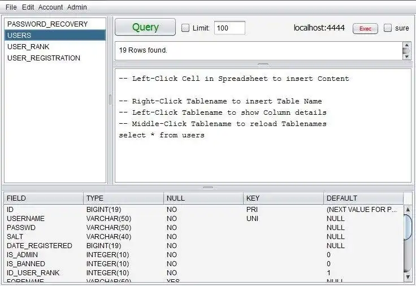Viewport: 416px width, 286px height.
Task: Tick the sure checkbox
Action: coord(388,28)
